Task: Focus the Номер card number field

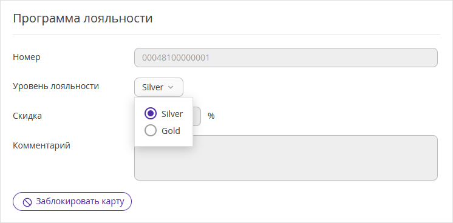Action: pyautogui.click(x=286, y=58)
